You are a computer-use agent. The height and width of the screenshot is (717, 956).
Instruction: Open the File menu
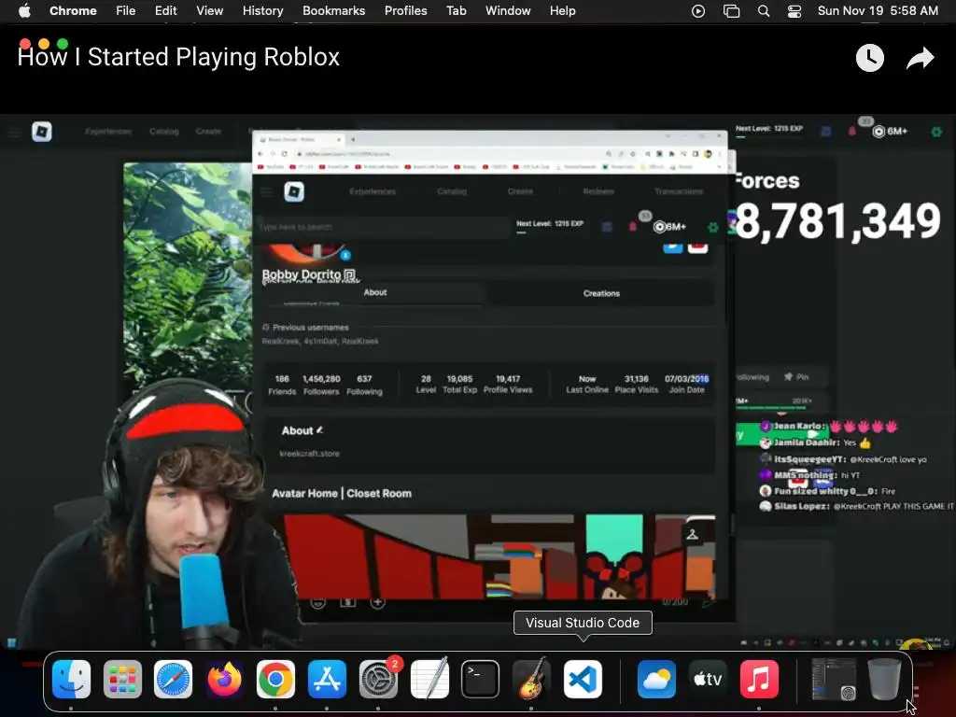pyautogui.click(x=126, y=11)
